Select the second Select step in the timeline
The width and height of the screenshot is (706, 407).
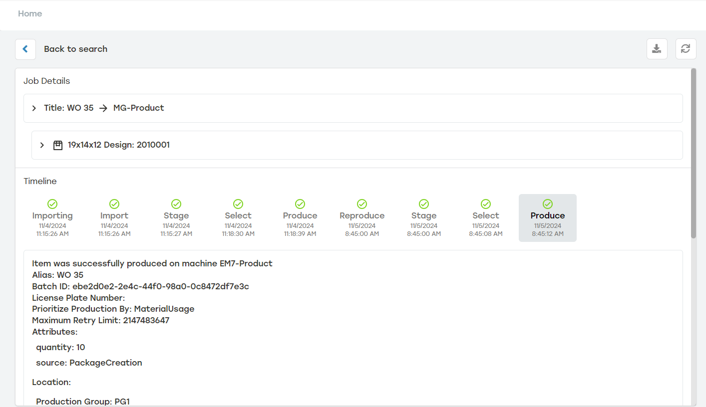point(485,218)
